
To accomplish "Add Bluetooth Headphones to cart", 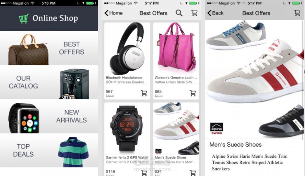I will (x=144, y=93).
